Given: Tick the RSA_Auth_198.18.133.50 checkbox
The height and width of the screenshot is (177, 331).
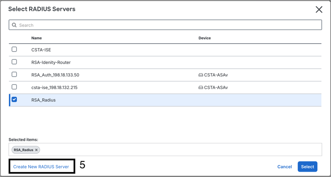Looking at the screenshot, I should (x=14, y=74).
